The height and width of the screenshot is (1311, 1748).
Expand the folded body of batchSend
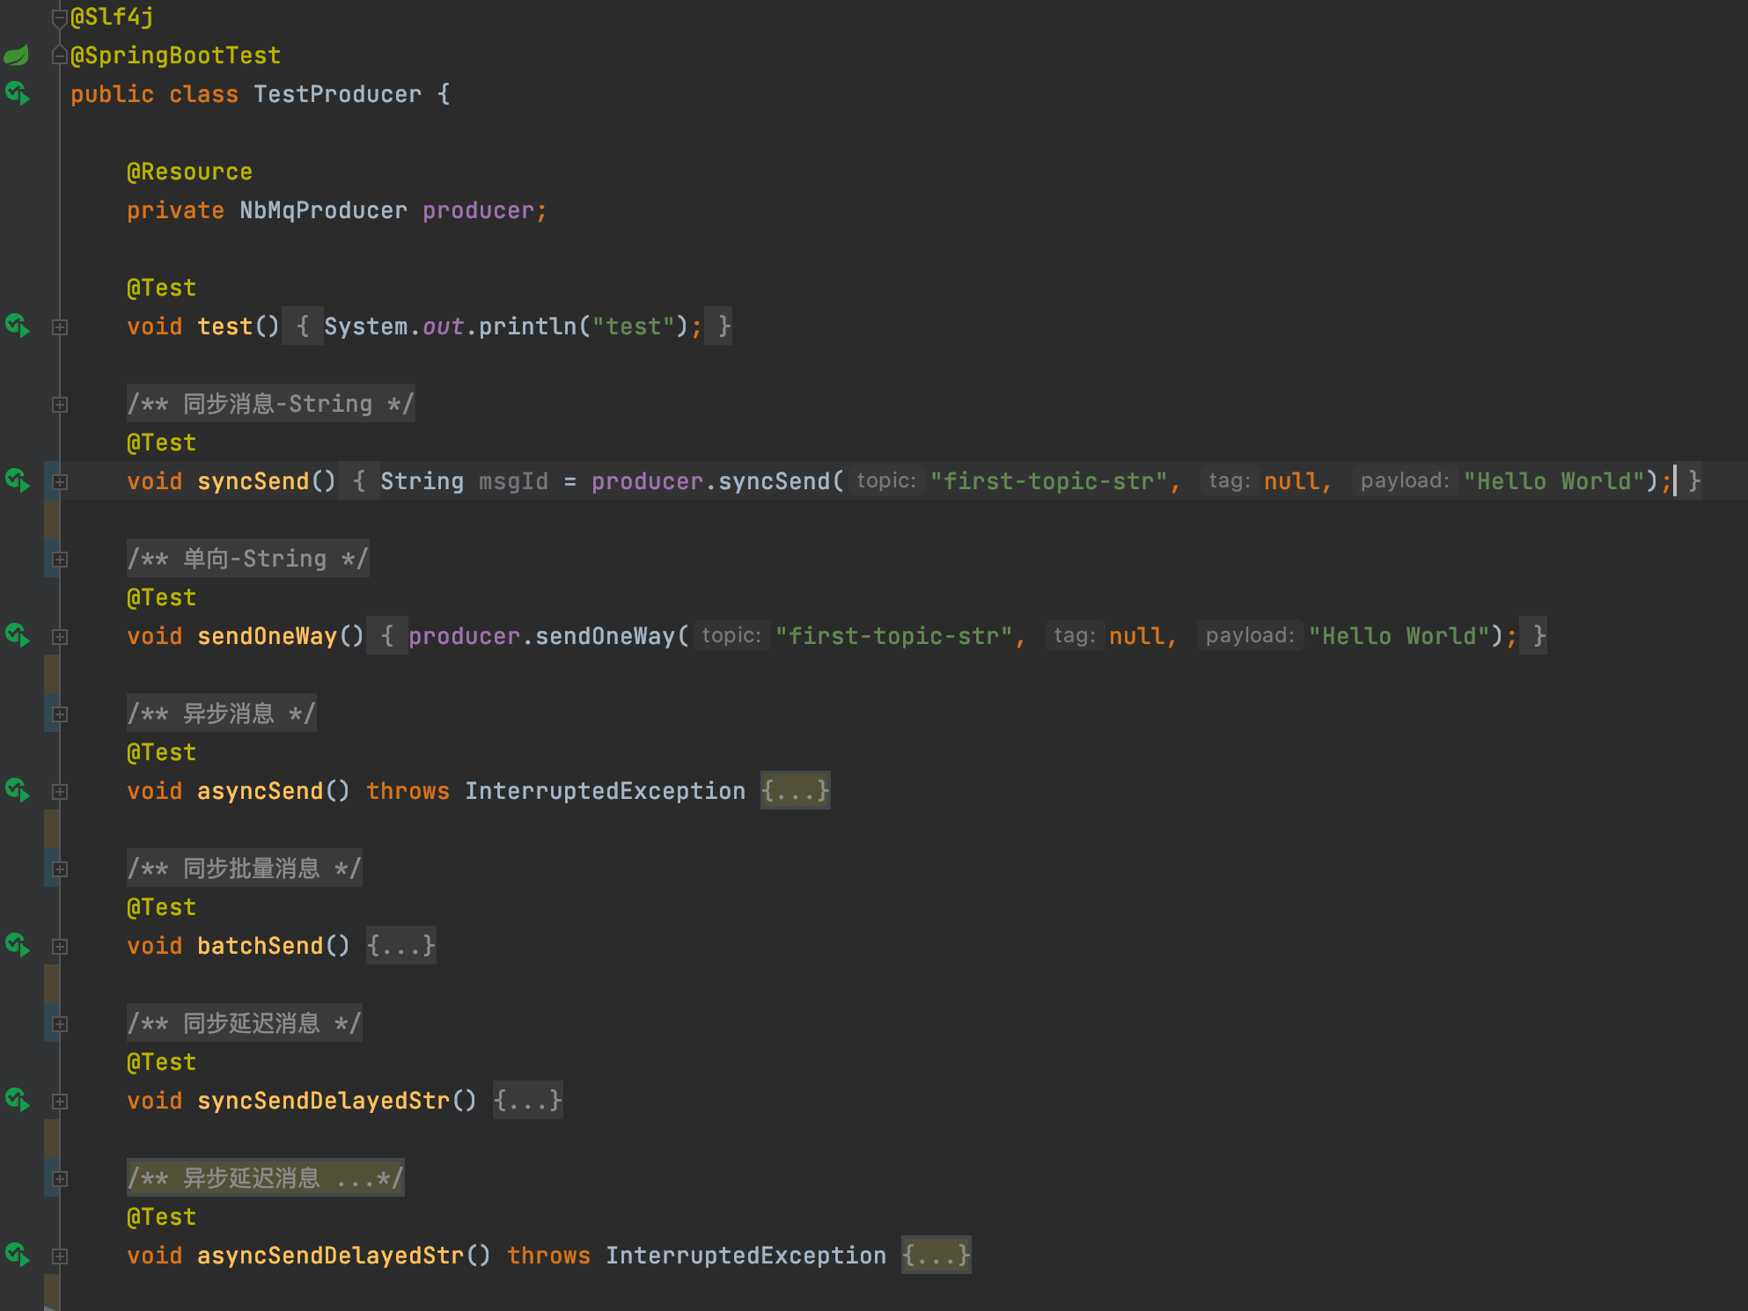[x=400, y=945]
